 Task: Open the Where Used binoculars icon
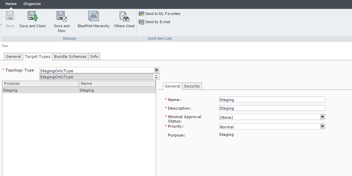pyautogui.click(x=124, y=16)
